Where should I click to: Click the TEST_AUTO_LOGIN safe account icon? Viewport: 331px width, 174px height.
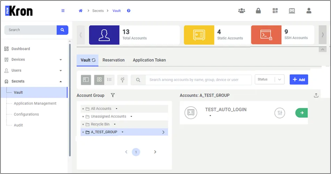pos(191,113)
